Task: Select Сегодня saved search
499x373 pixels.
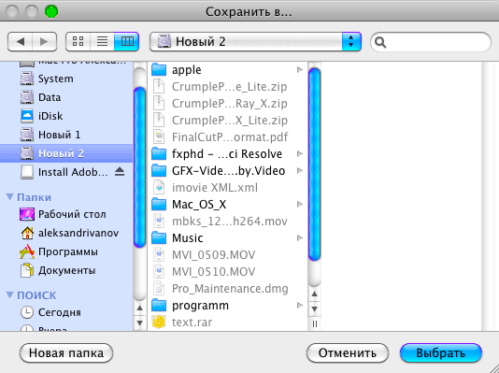Action: click(x=66, y=312)
